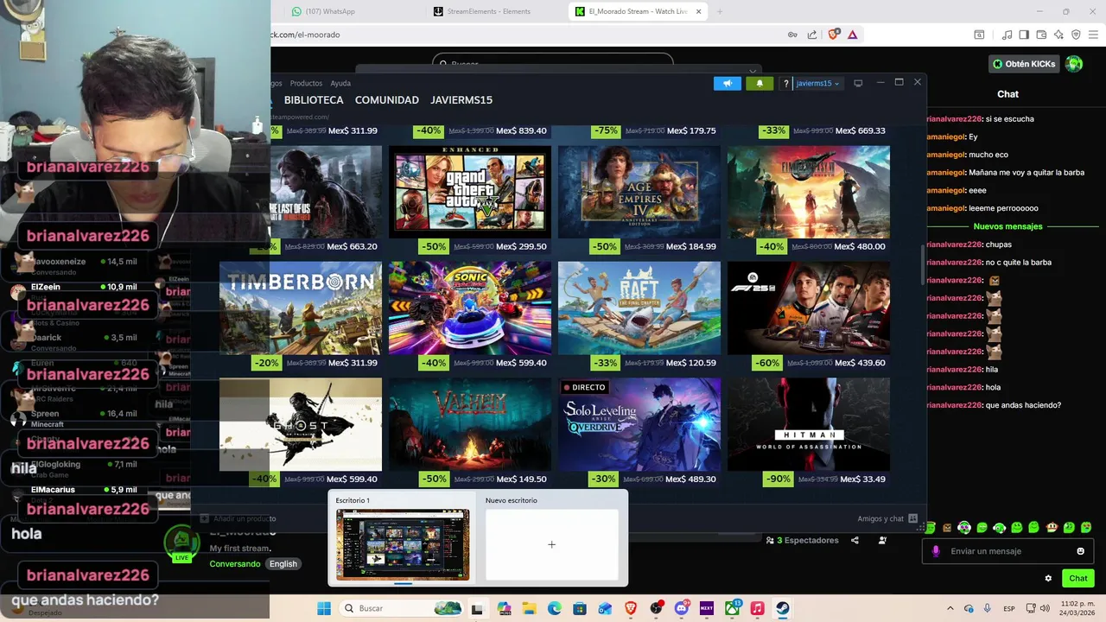Open chat settings gear
The image size is (1106, 622).
click(x=1048, y=578)
